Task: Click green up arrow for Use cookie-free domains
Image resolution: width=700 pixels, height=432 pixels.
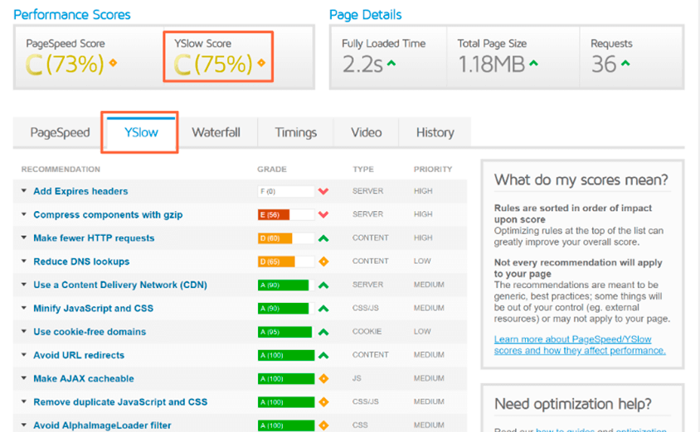Action: (x=323, y=332)
